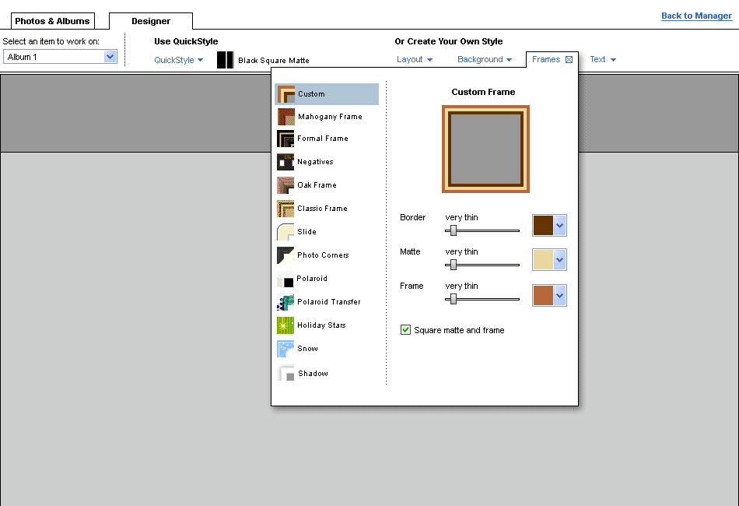Select the 'Photo Corners' list label

tap(323, 255)
